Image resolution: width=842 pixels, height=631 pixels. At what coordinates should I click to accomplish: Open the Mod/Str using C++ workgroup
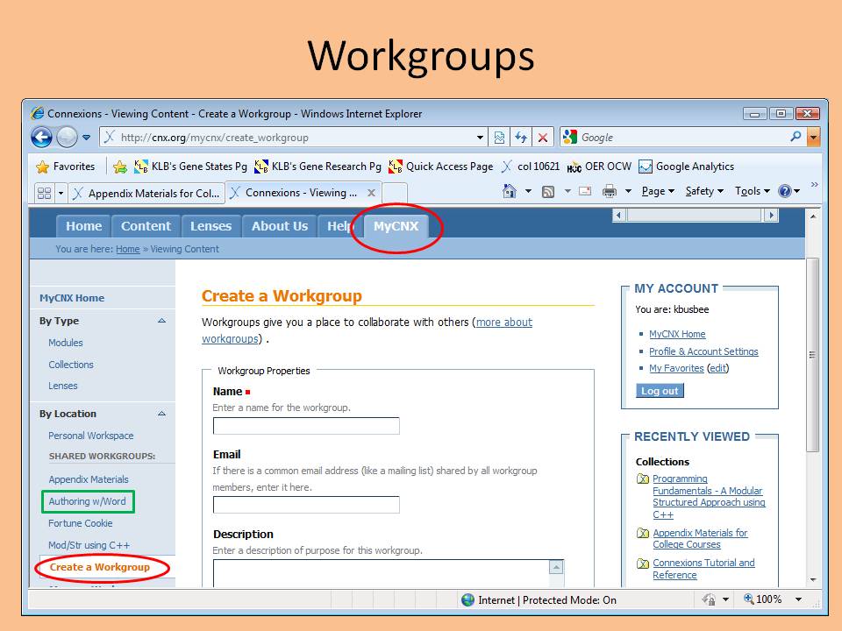89,546
